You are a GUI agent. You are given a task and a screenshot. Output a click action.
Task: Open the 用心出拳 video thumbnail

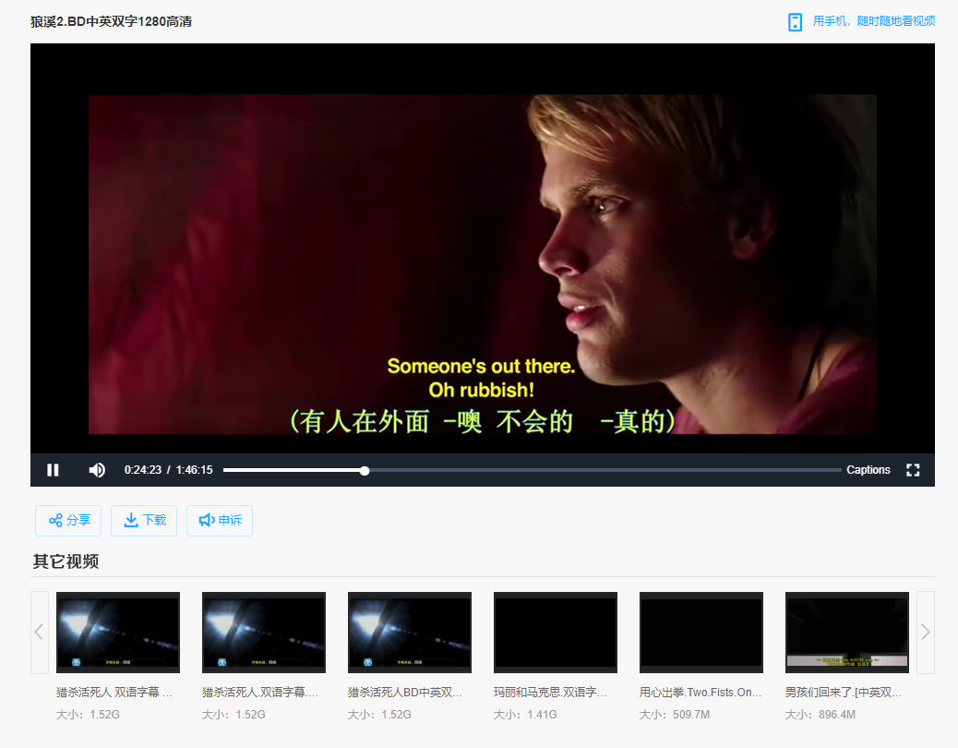pos(701,632)
